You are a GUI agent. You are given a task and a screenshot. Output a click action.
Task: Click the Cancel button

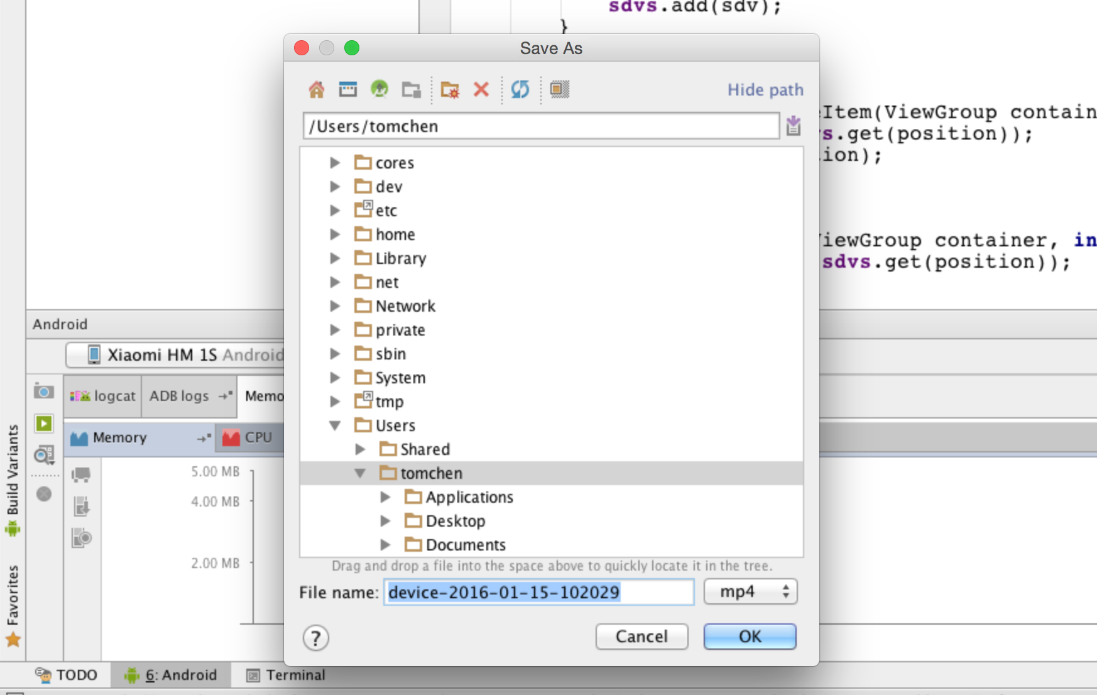tap(641, 637)
